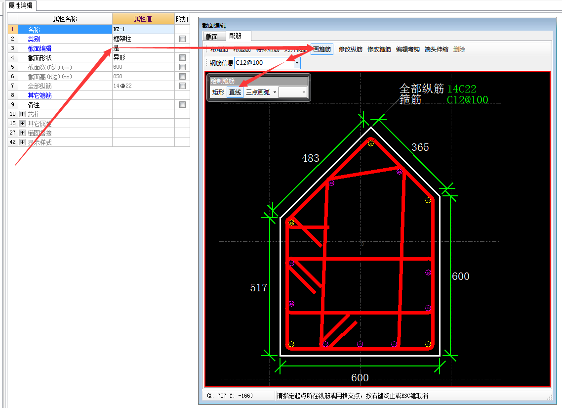Viewport: 562px width, 408px height.
Task: Click the 全部纵筋 annotation text in canvas
Action: tap(422, 88)
